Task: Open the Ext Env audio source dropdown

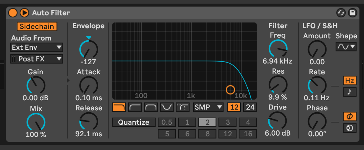Action: (37, 47)
